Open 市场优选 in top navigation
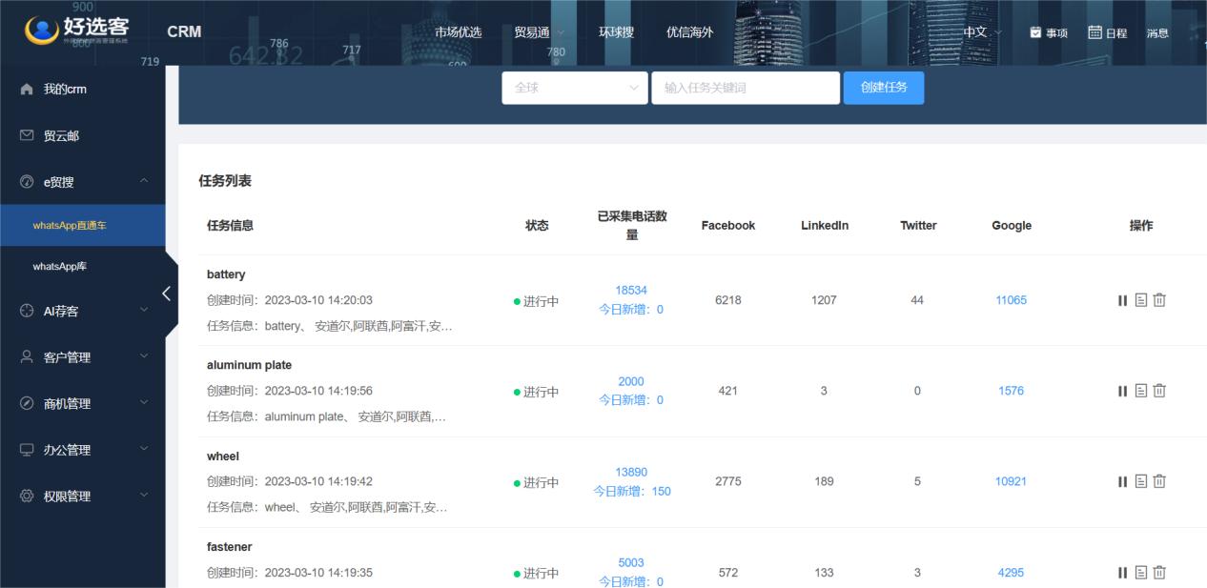The width and height of the screenshot is (1207, 588). coord(458,32)
